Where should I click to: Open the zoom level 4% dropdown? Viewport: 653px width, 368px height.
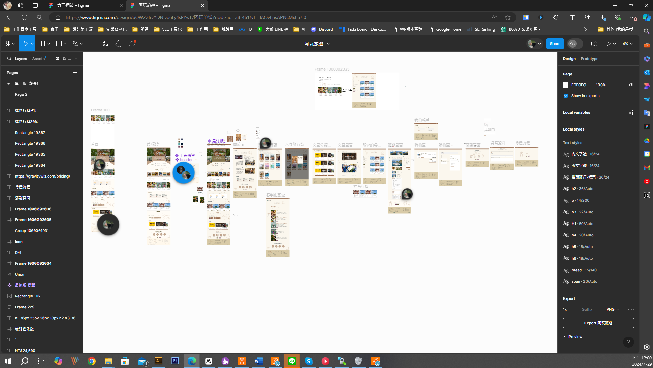coord(627,44)
